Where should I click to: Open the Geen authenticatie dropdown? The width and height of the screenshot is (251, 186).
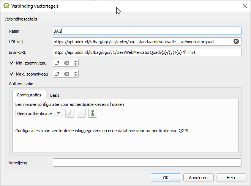[x=39, y=113]
